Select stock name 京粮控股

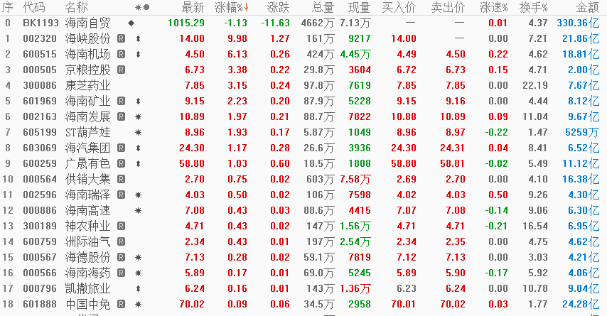coord(87,70)
